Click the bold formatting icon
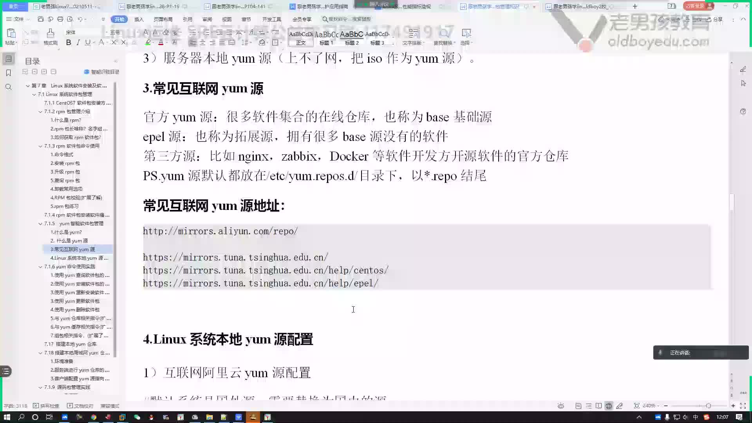Image resolution: width=752 pixels, height=423 pixels. tap(69, 43)
